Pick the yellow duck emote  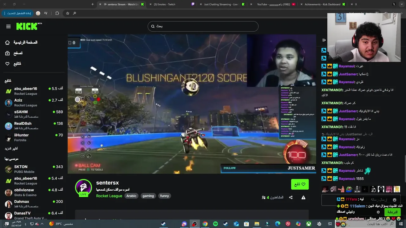(x=397, y=189)
